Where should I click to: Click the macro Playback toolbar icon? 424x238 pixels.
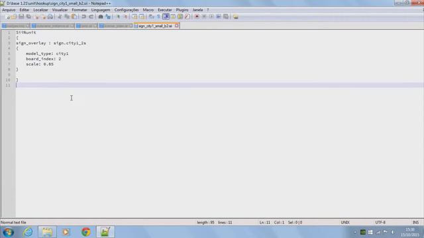tap(211, 17)
